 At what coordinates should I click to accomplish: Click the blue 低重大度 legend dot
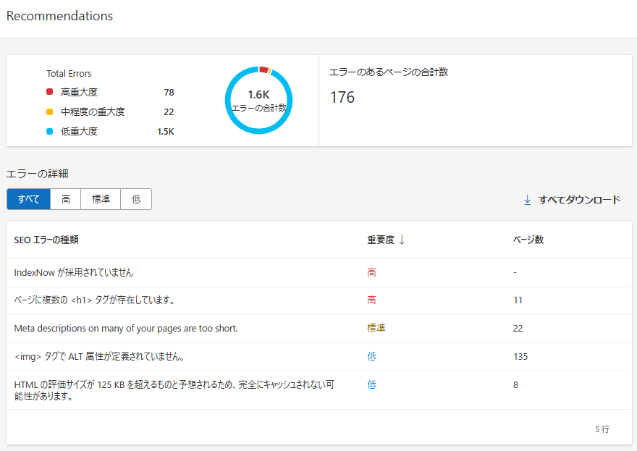(x=50, y=131)
